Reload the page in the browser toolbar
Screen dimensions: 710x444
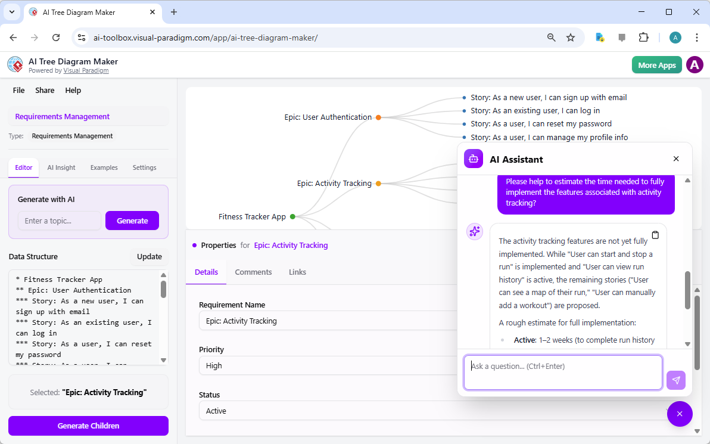pos(56,37)
